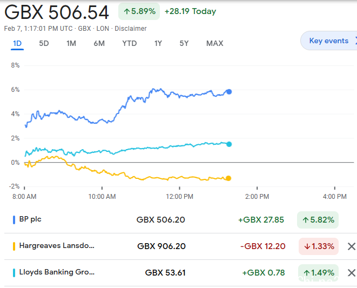
Task: Select the YTD chart range
Action: [129, 43]
